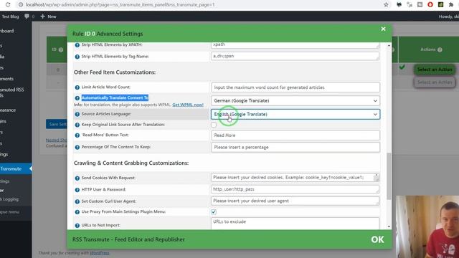Click help icon next to ID column header
Screen dimensions: 459x258
(61, 49)
